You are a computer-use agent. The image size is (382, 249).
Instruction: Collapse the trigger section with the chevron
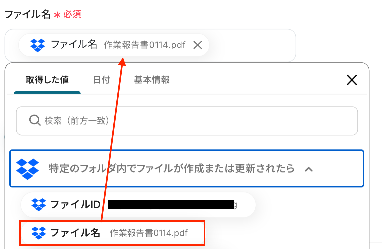(309, 169)
